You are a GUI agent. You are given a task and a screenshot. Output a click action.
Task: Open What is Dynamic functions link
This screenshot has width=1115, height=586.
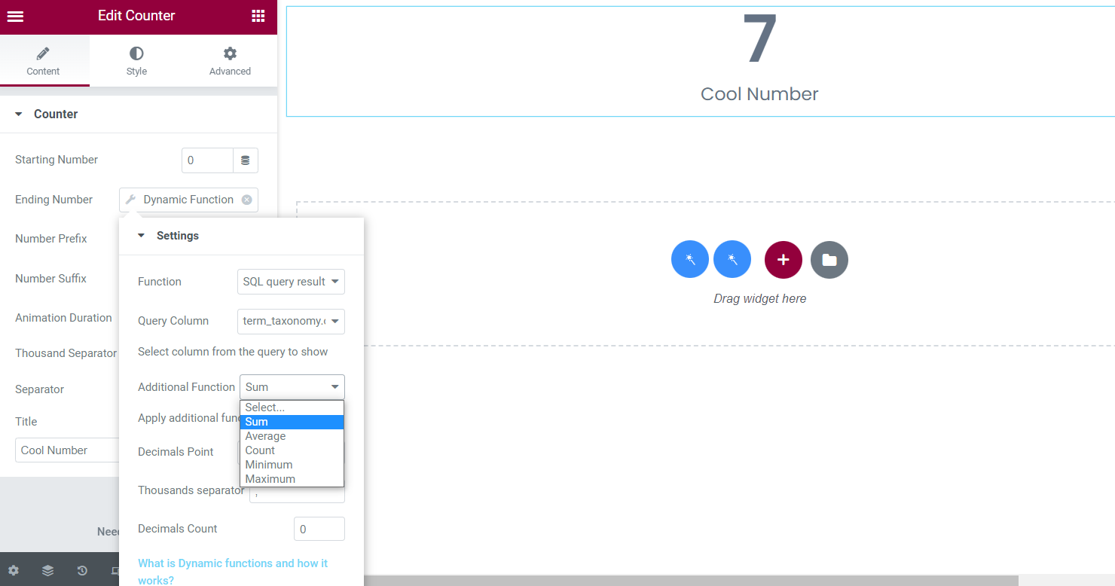233,572
